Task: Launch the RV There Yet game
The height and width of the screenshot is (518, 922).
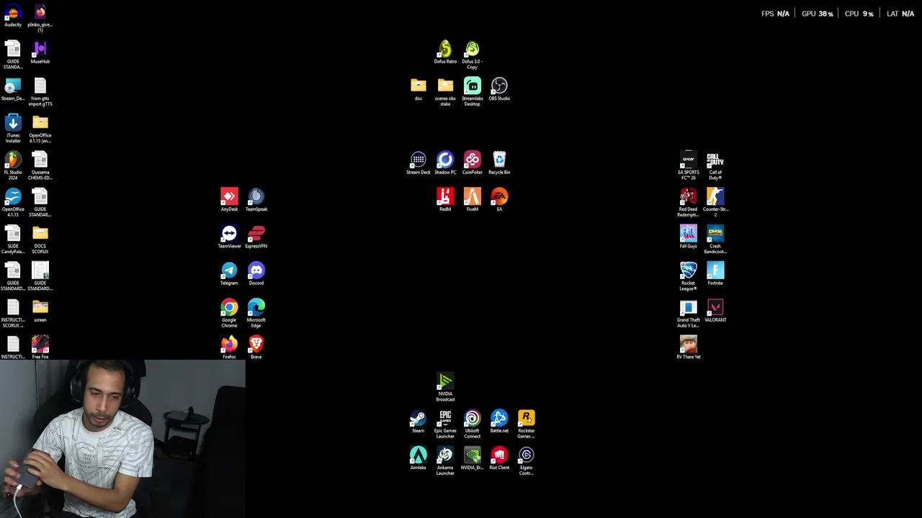Action: tap(689, 345)
